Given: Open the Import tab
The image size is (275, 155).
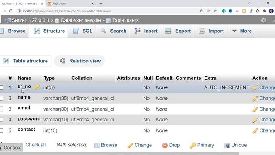Looking at the screenshot, I should [x=211, y=31].
